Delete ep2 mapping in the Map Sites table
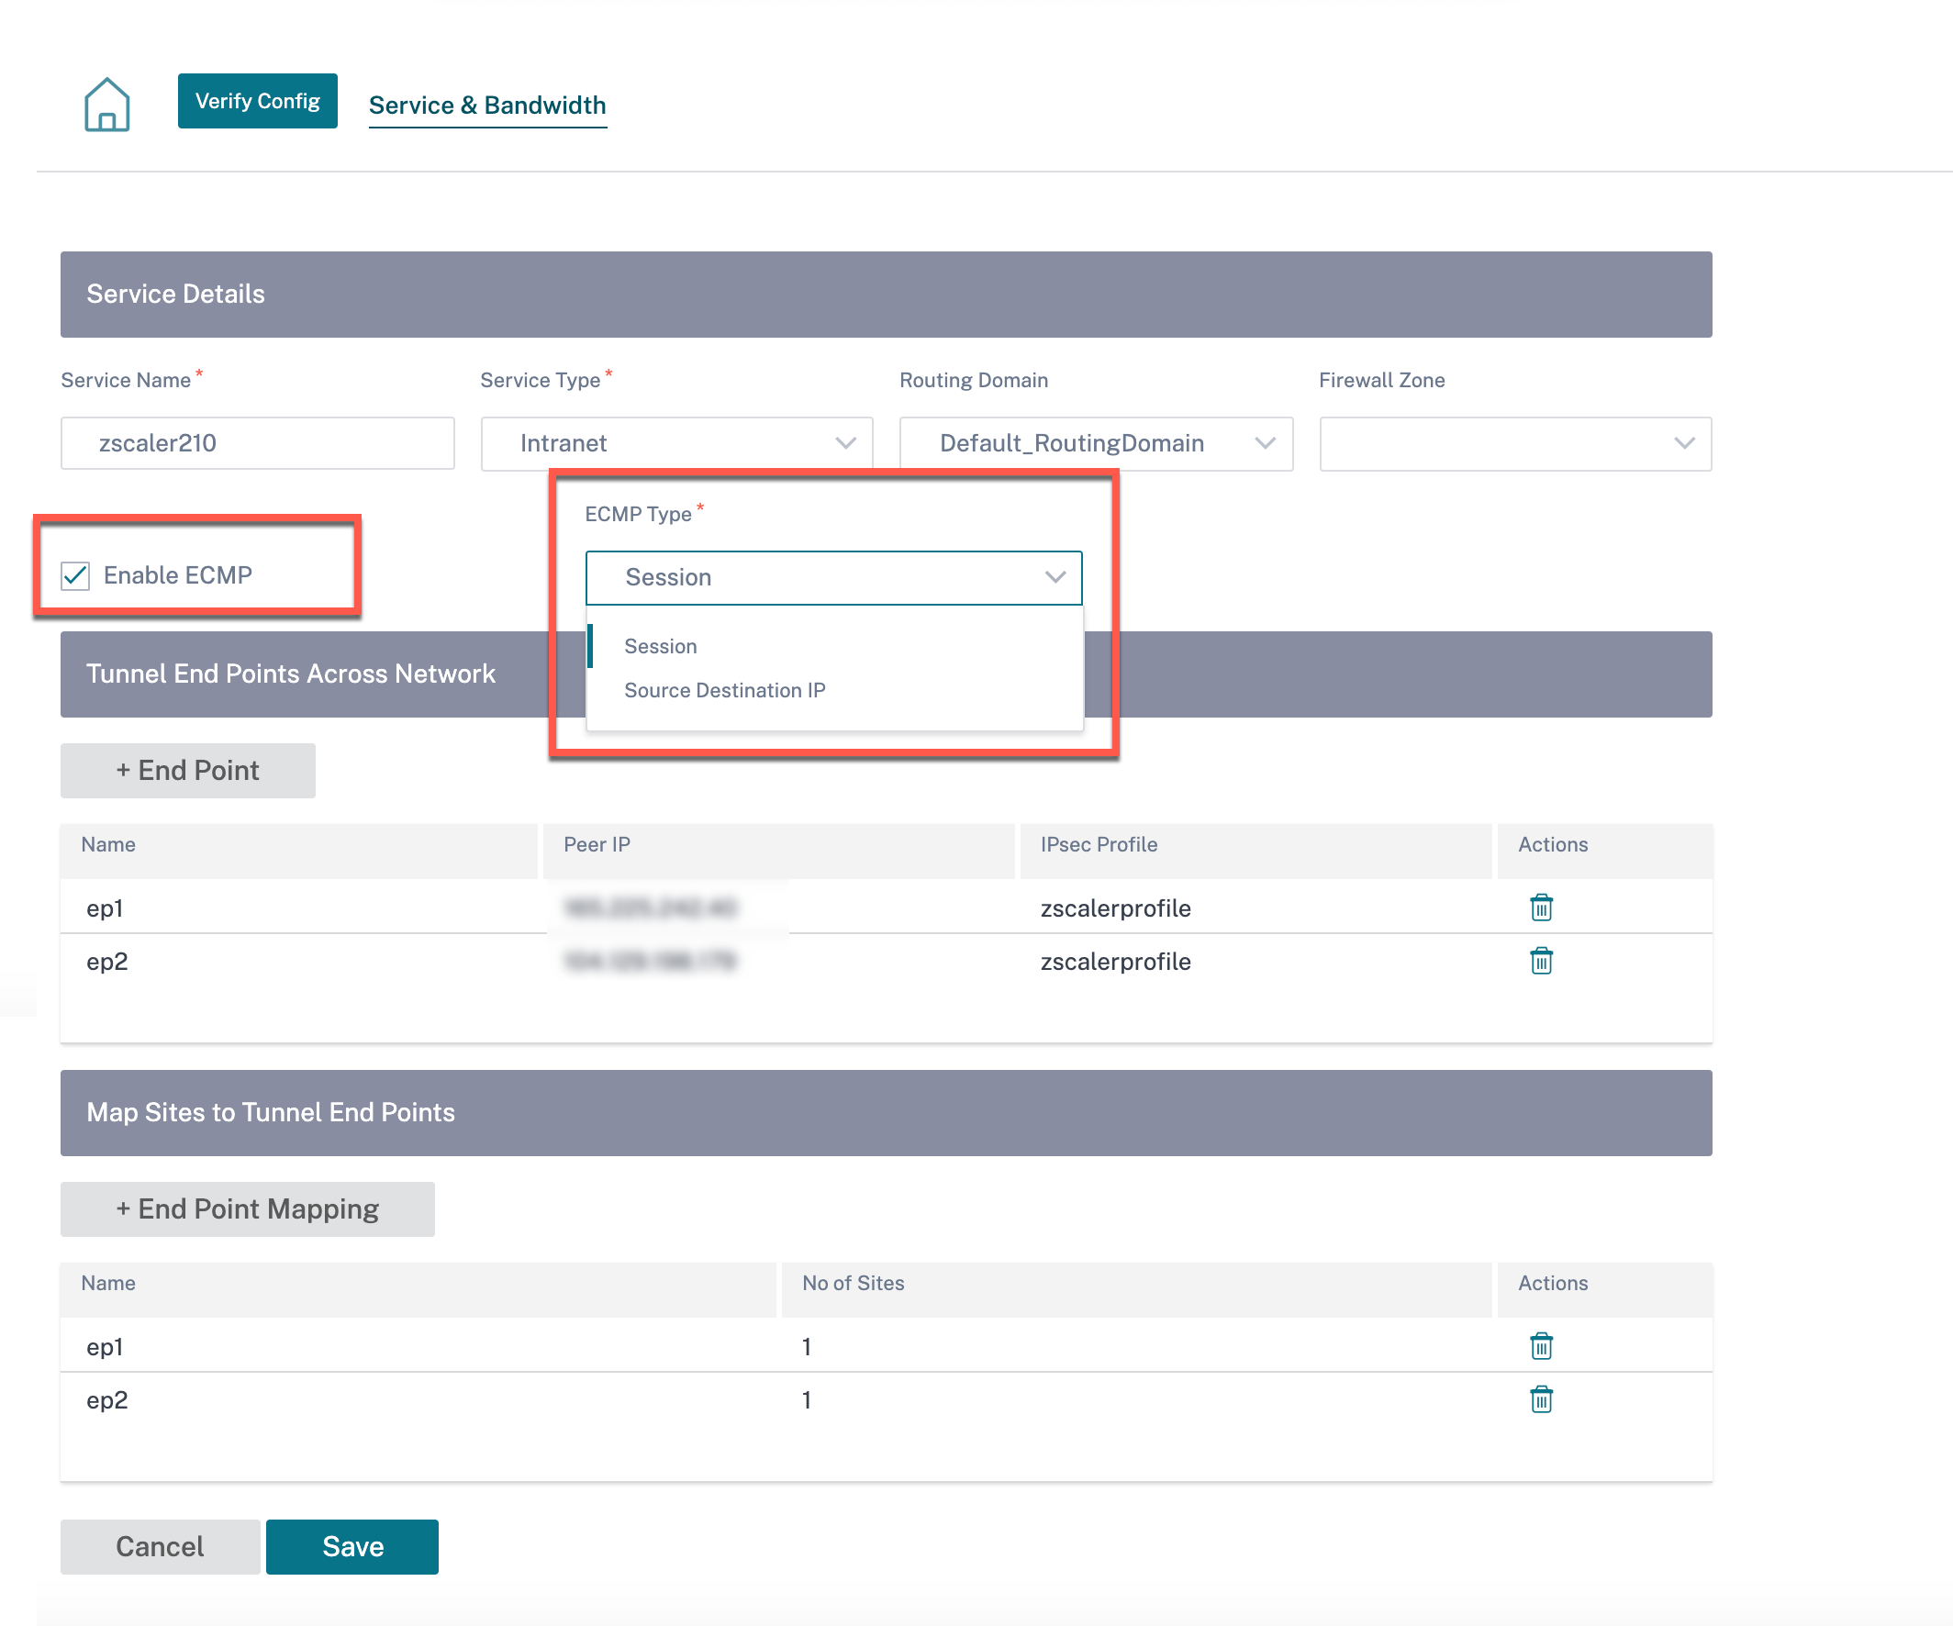 (1541, 1398)
